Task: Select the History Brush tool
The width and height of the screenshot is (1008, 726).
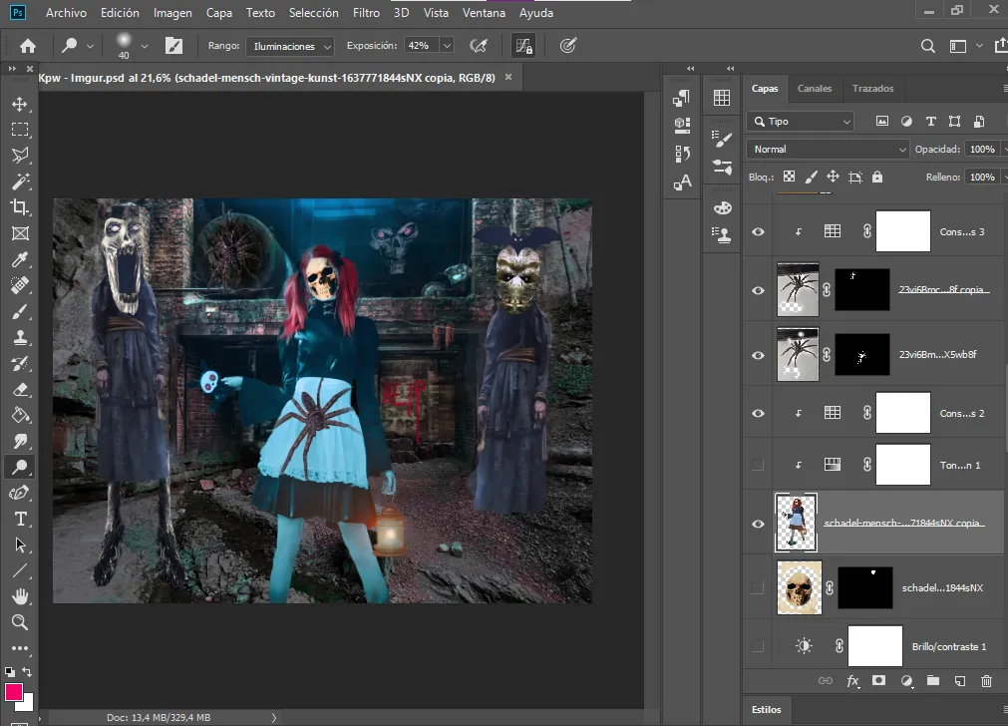Action: 20,363
